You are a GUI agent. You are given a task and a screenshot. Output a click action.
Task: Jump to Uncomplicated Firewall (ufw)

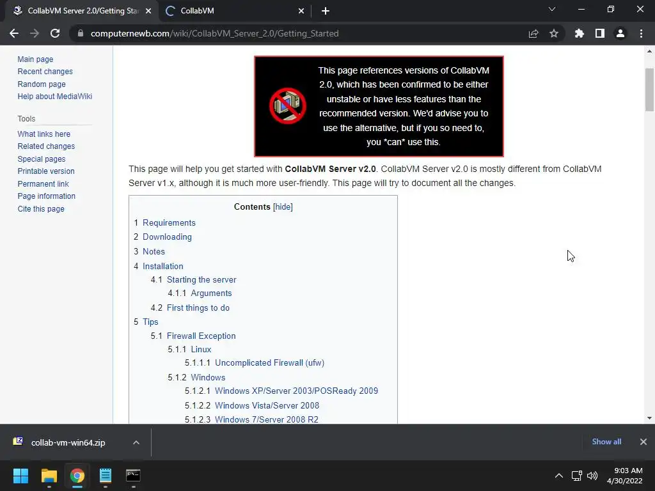tap(269, 363)
